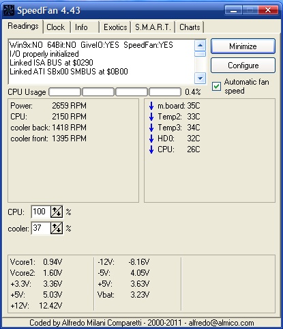This screenshot has width=283, height=329.
Task: Switch to the Exotics tab
Action: [115, 27]
